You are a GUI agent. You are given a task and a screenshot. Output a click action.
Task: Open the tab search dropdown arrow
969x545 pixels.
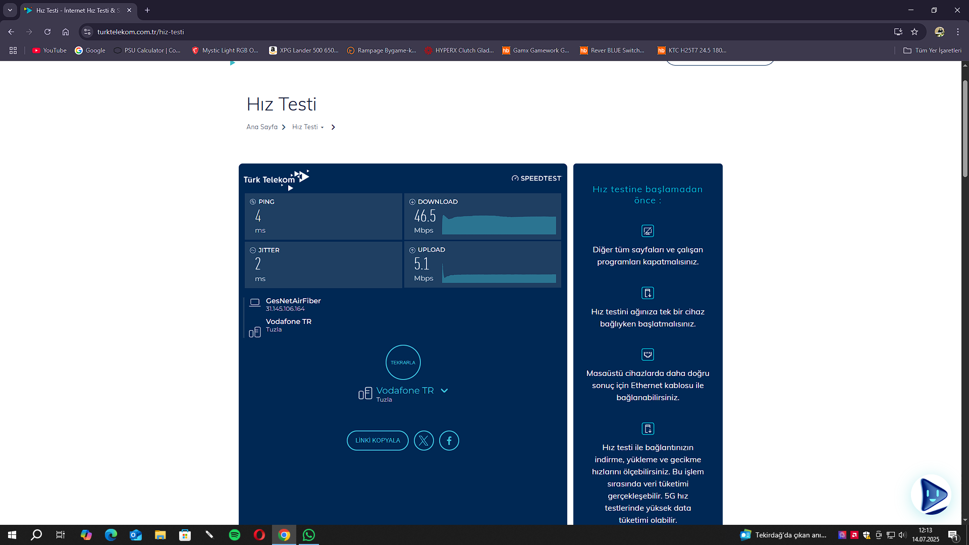click(10, 10)
